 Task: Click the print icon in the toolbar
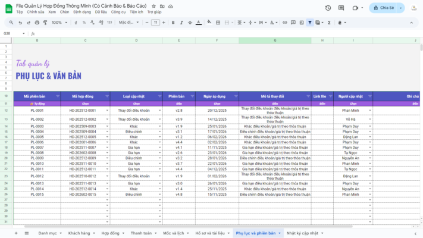[x=37, y=23]
